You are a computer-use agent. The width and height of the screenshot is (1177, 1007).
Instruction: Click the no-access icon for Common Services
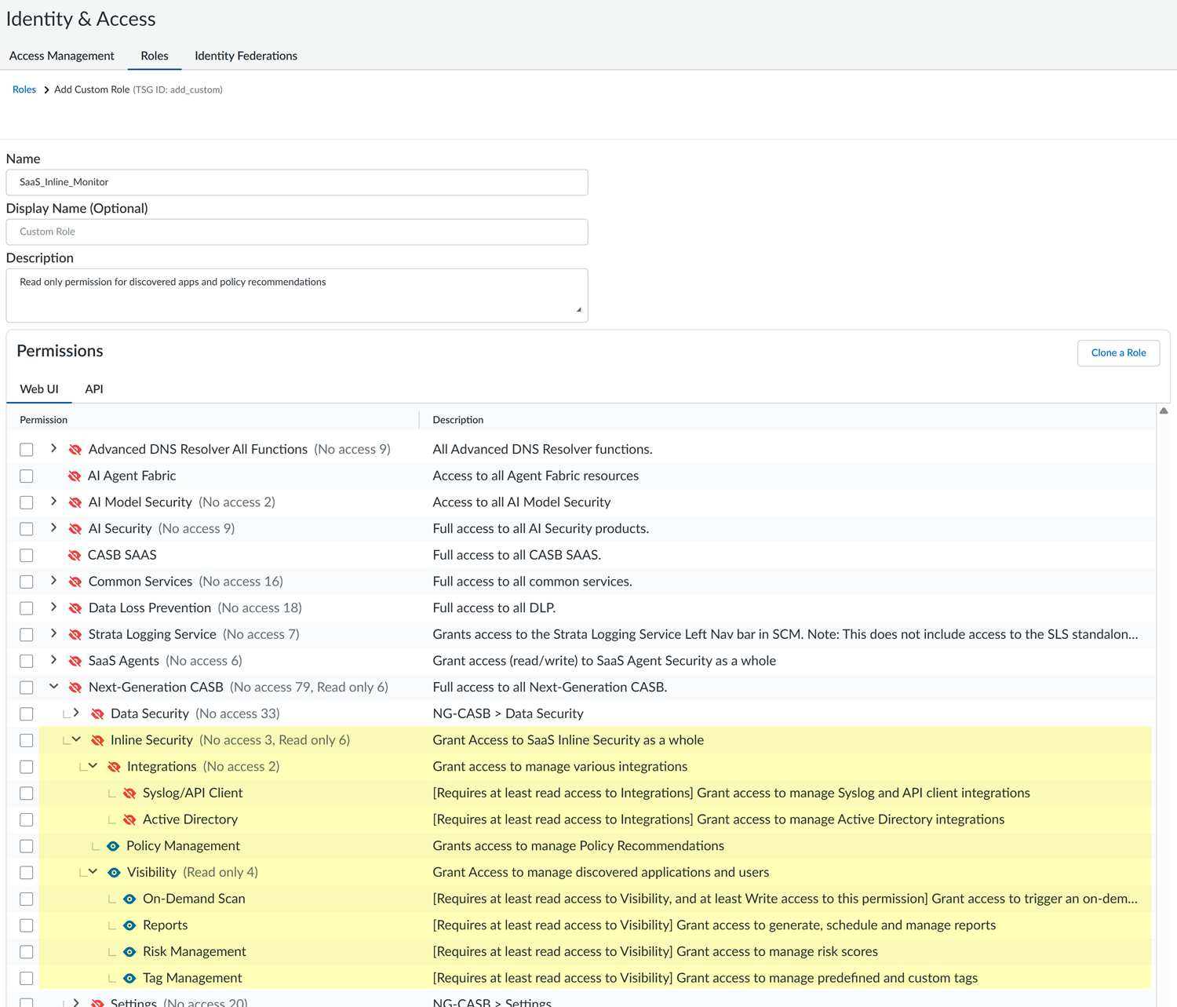tap(75, 582)
